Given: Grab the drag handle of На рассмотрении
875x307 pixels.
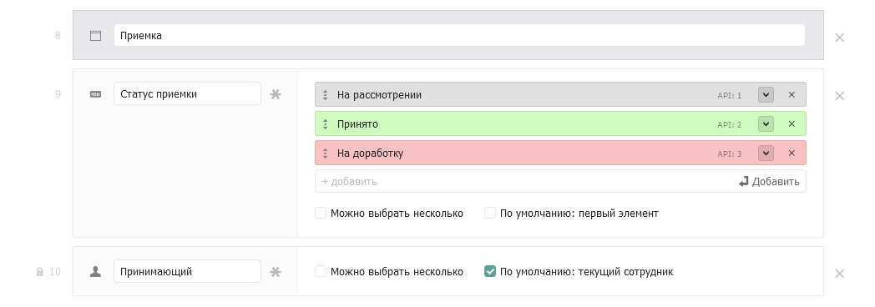Looking at the screenshot, I should (x=326, y=95).
